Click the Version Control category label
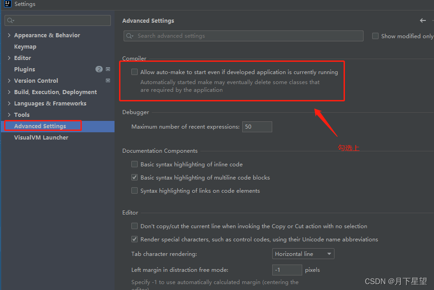Screen dimensions: 434x290 pos(36,80)
